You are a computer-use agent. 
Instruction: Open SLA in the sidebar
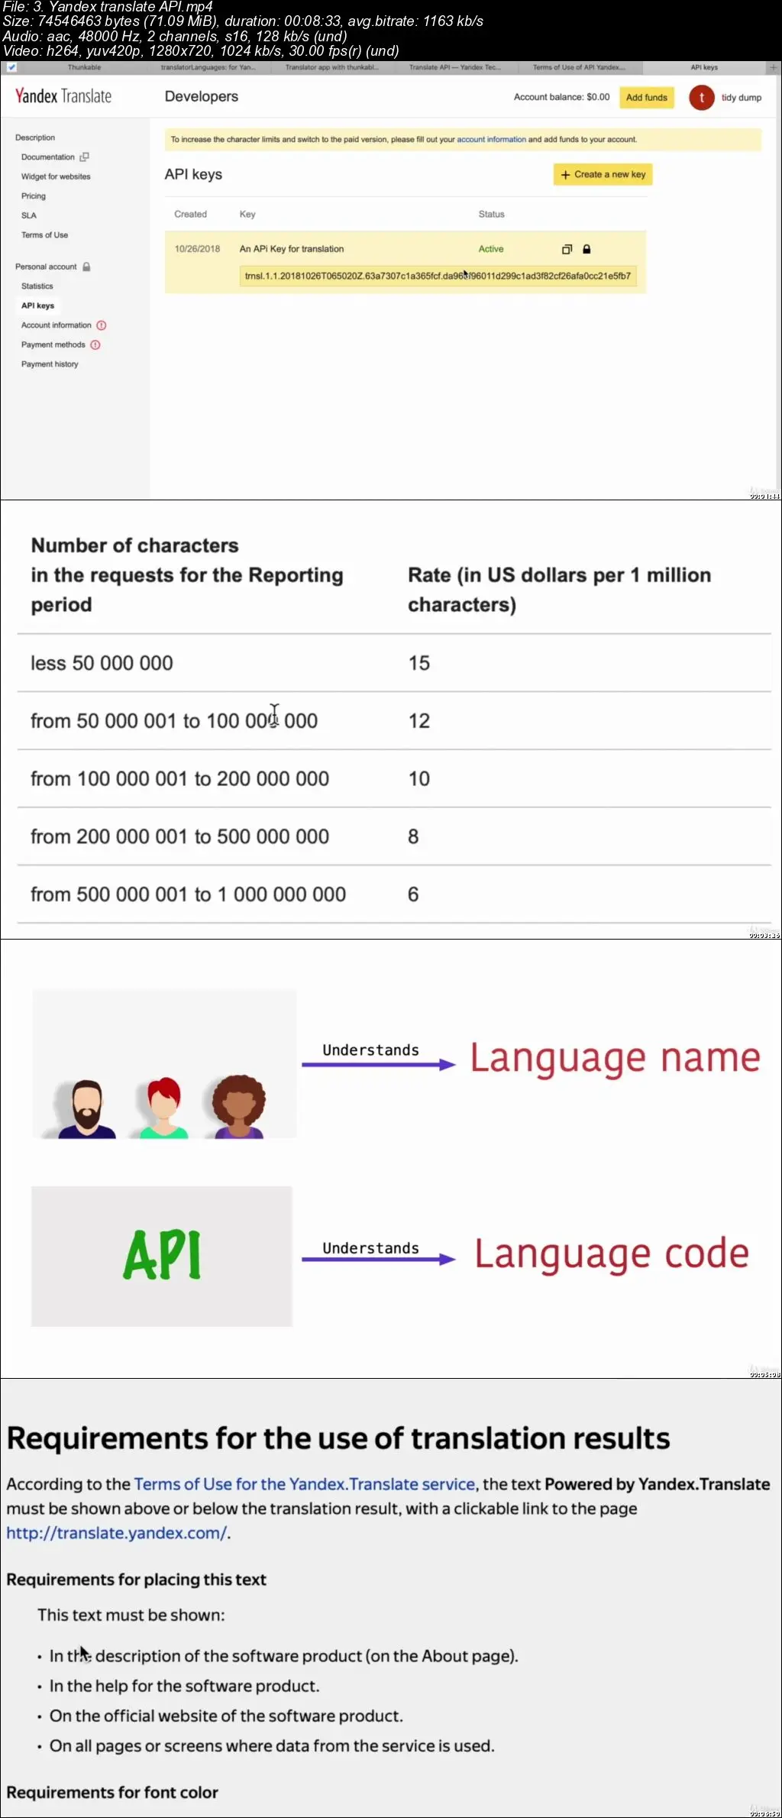pos(29,215)
